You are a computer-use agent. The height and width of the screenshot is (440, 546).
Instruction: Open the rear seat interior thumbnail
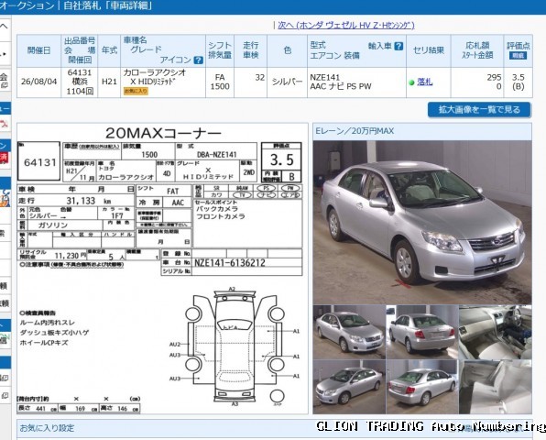tap(495, 387)
